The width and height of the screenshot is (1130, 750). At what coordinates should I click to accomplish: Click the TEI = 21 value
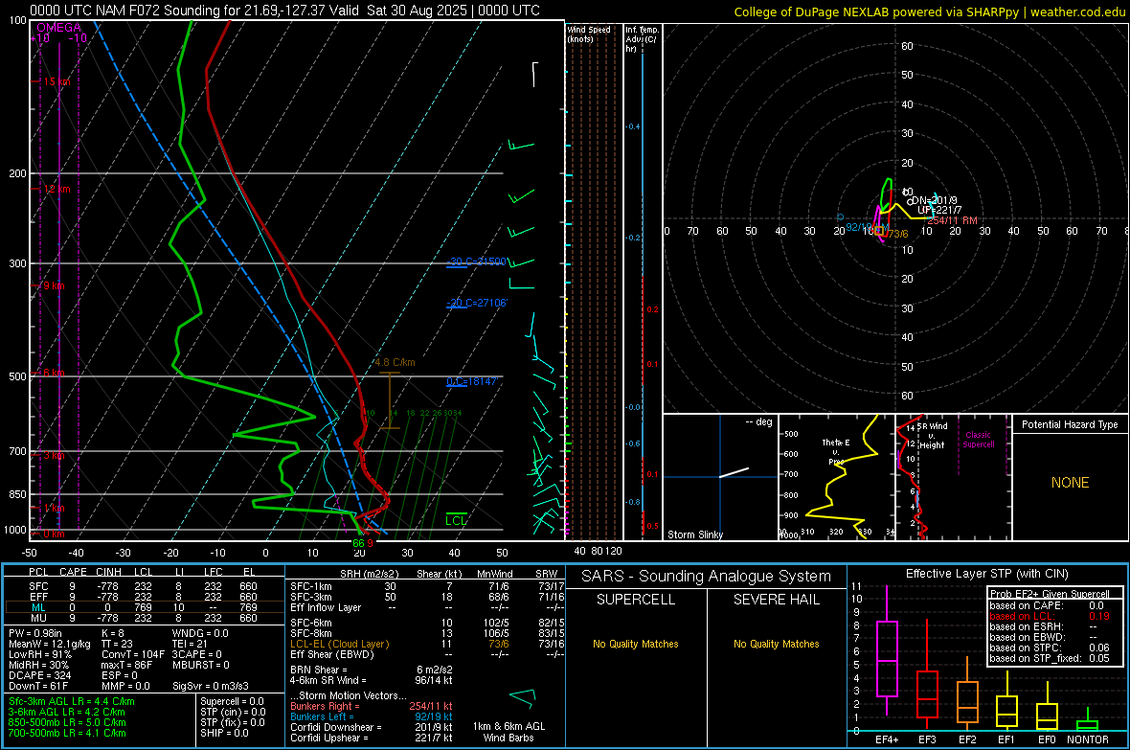[x=190, y=644]
